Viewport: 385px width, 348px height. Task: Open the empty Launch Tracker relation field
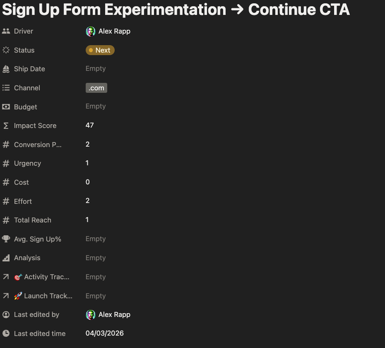(96, 296)
